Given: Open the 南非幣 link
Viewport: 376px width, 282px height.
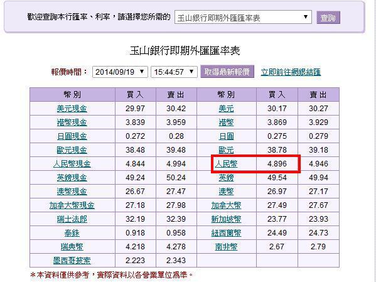Looking at the screenshot, I should click(226, 247).
